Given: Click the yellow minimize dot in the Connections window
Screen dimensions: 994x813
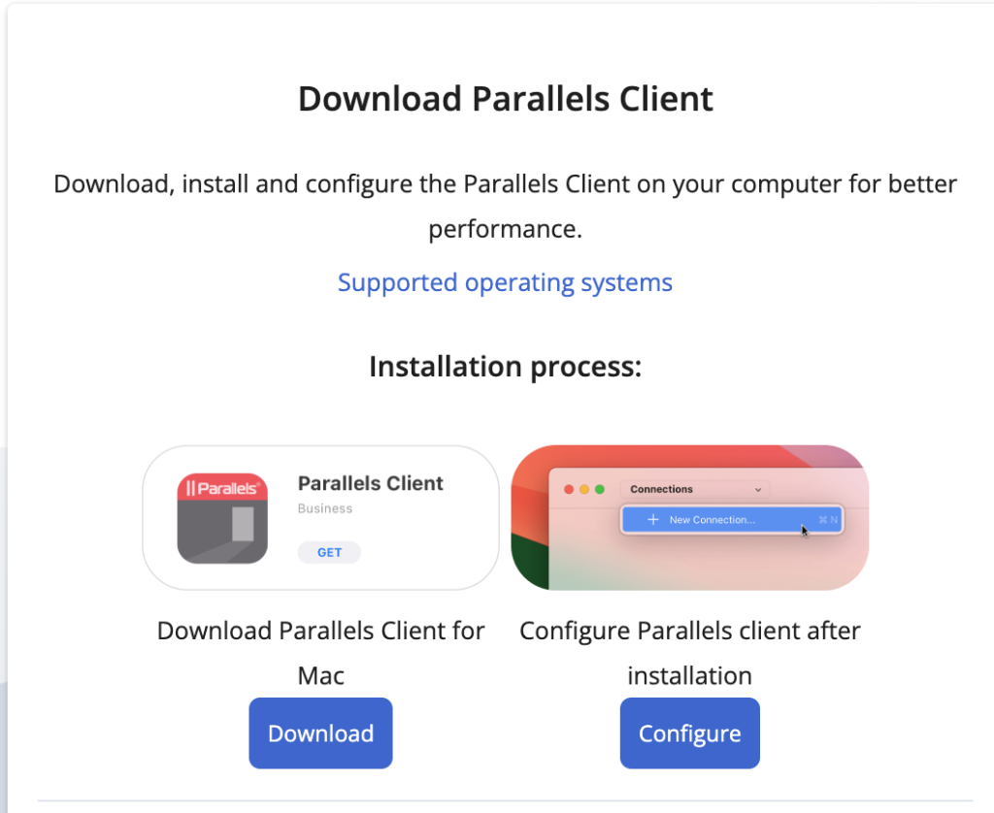Looking at the screenshot, I should 584,489.
